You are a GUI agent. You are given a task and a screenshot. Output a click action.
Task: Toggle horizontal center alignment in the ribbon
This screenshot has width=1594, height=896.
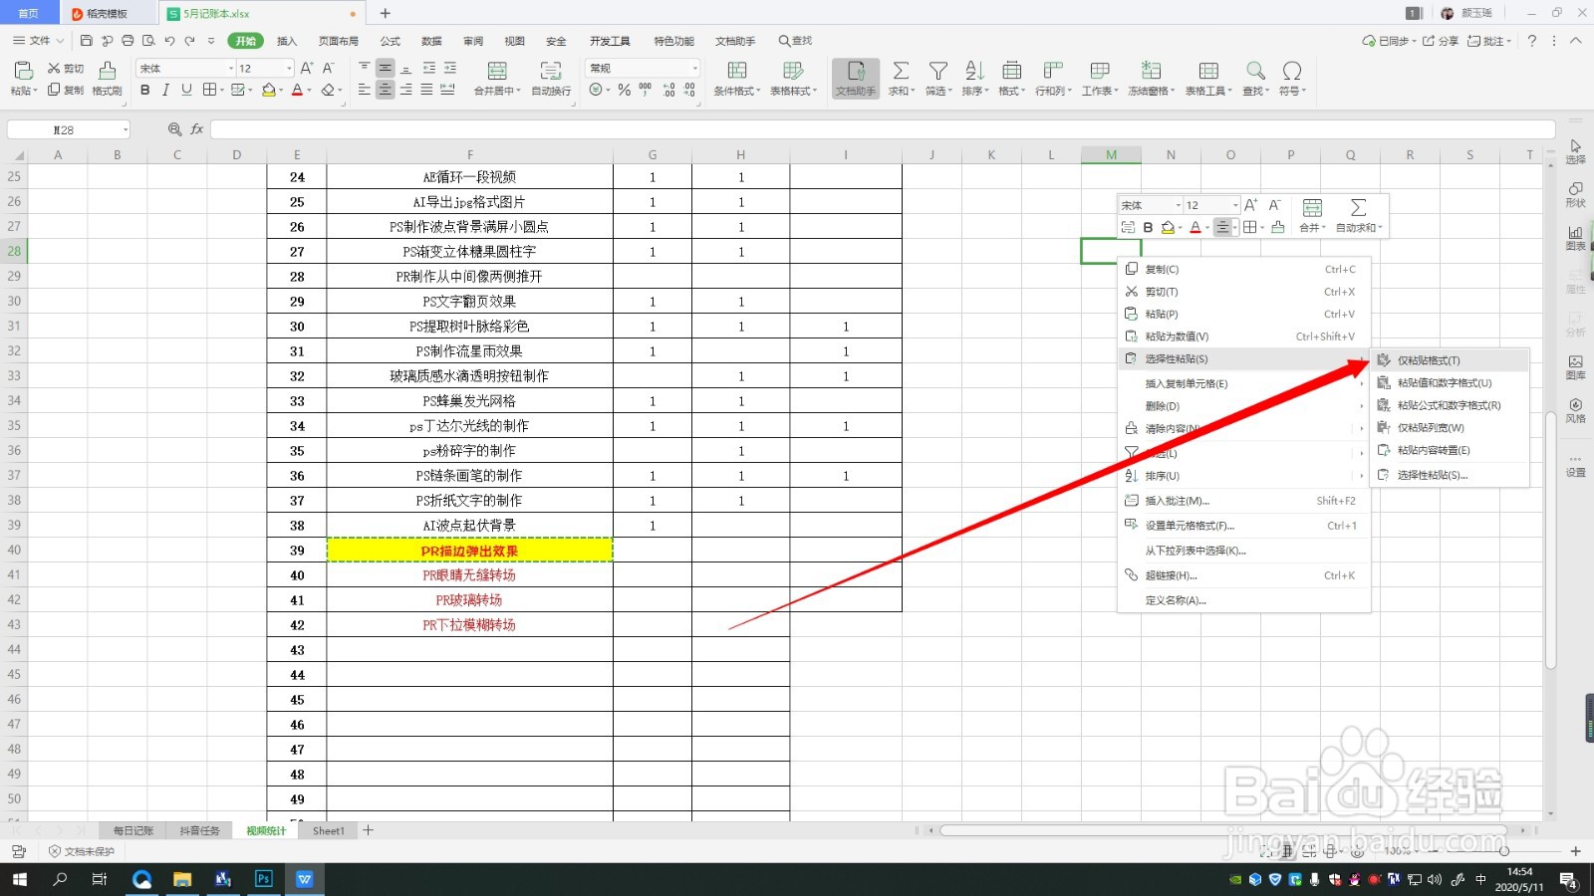pos(385,90)
